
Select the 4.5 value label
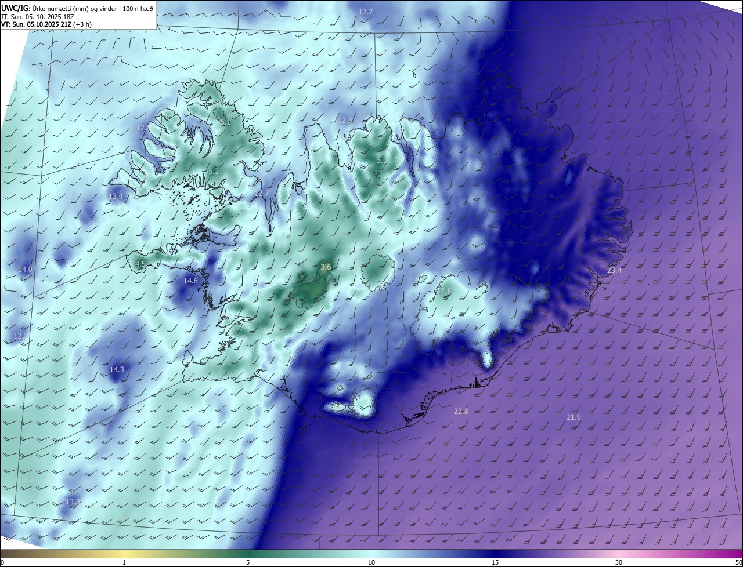(140, 264)
